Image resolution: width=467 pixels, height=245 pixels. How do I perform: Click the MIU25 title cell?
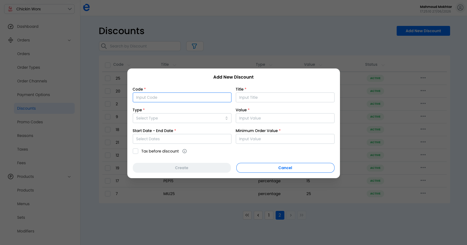tap(169, 194)
